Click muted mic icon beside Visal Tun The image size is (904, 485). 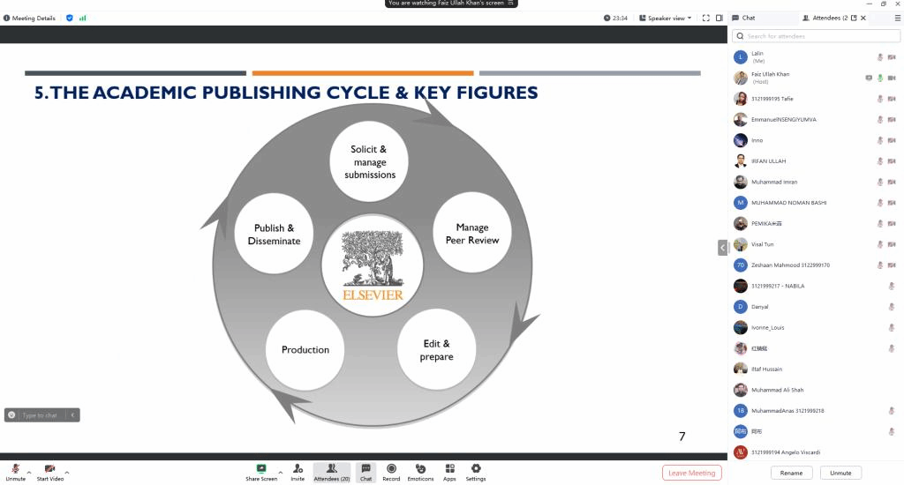pos(880,244)
